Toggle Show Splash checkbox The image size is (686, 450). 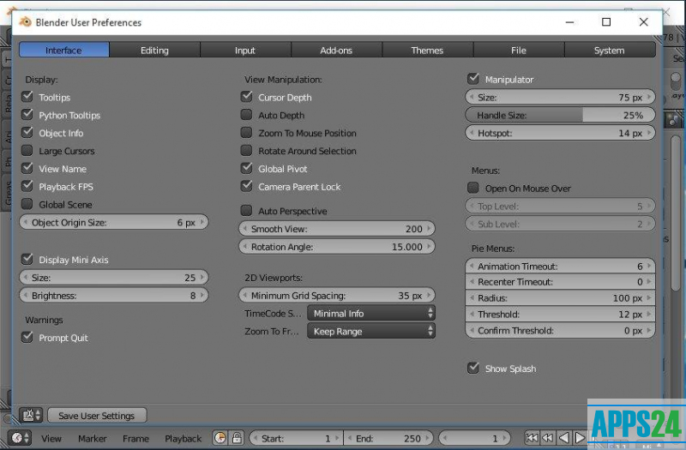tap(473, 369)
